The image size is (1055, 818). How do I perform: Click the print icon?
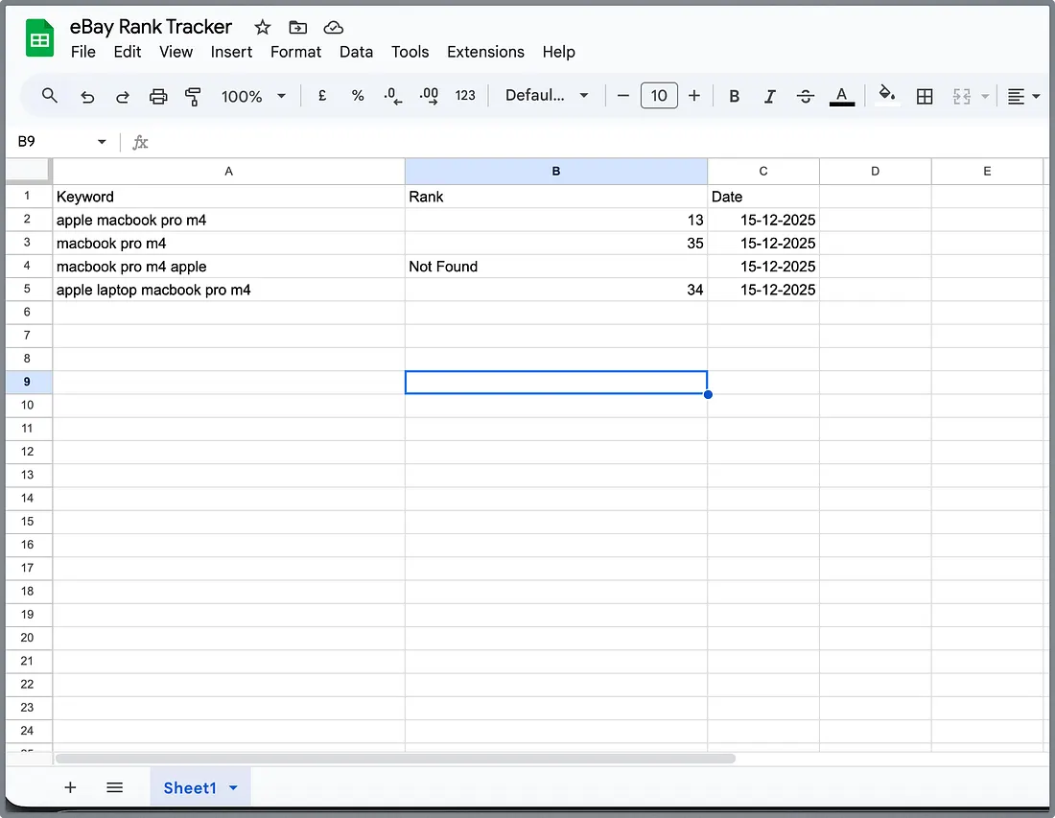158,96
